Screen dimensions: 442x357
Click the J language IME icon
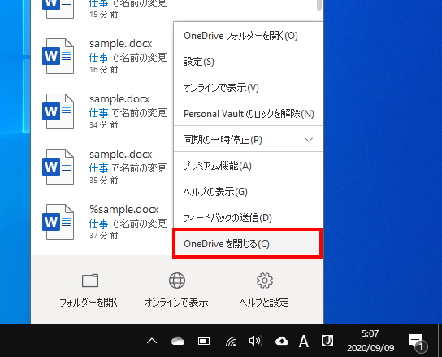click(x=327, y=341)
